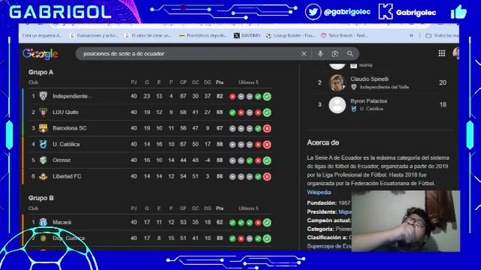The image size is (481, 270).
Task: Click the thumbs-up like icon in the overlay
Action: [458, 12]
